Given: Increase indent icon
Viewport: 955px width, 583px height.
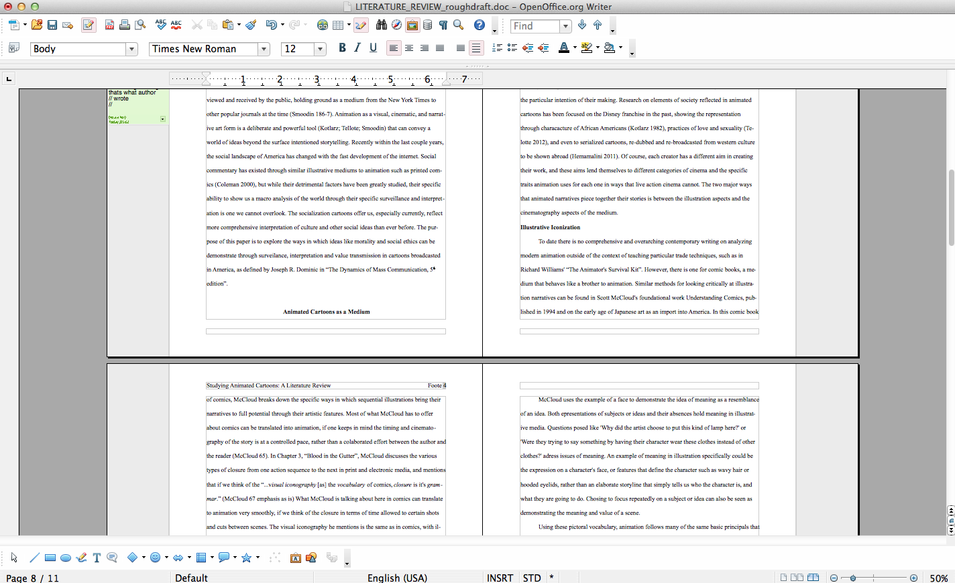Looking at the screenshot, I should (543, 48).
